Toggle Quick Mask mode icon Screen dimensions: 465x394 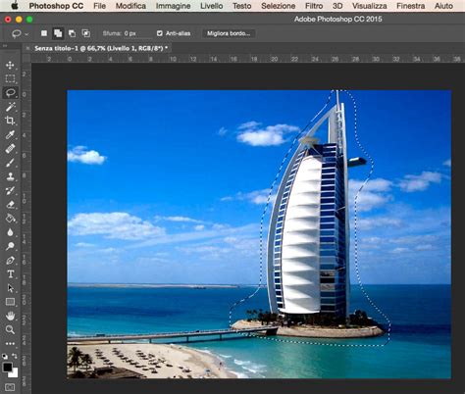point(10,387)
